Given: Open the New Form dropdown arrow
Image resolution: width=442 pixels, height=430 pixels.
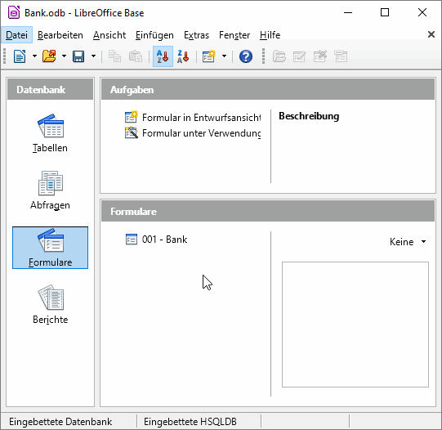Looking at the screenshot, I should pyautogui.click(x=224, y=56).
